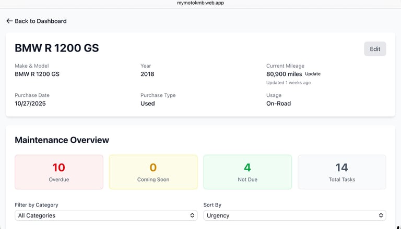Click Update next to current mileage
The width and height of the screenshot is (401, 229).
click(313, 74)
